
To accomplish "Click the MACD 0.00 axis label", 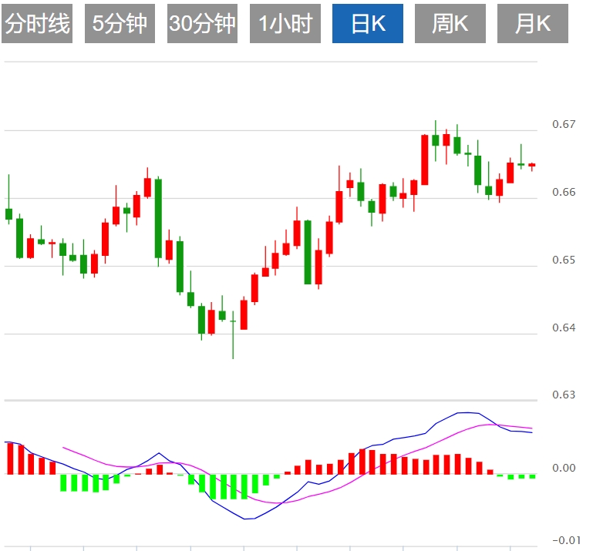I will [564, 468].
